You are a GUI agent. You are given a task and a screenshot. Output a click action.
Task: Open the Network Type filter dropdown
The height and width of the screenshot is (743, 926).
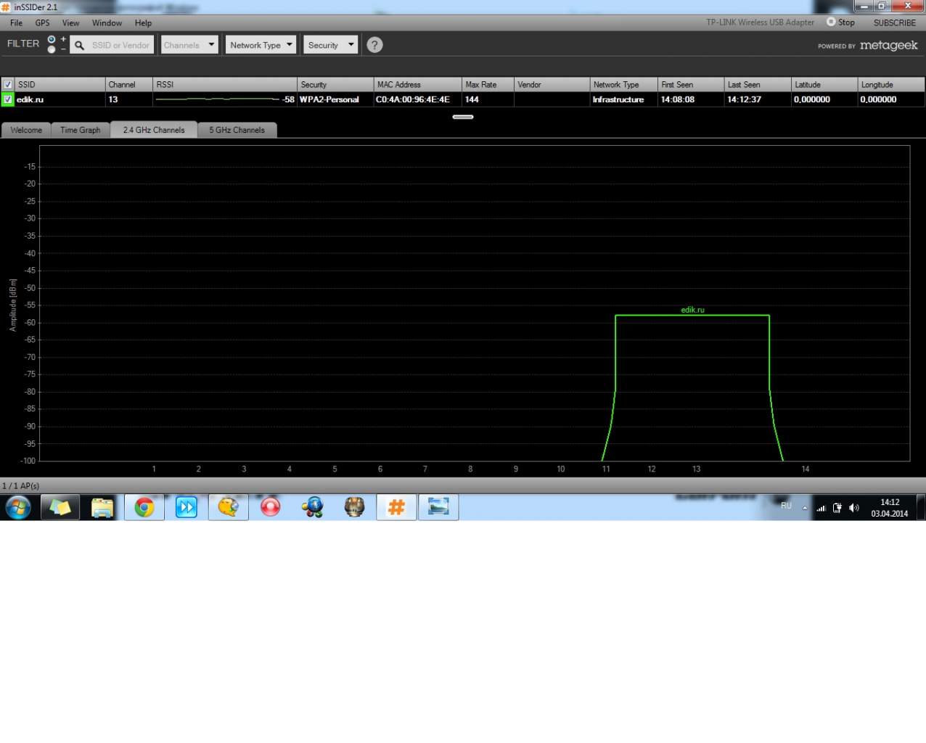[x=261, y=45]
